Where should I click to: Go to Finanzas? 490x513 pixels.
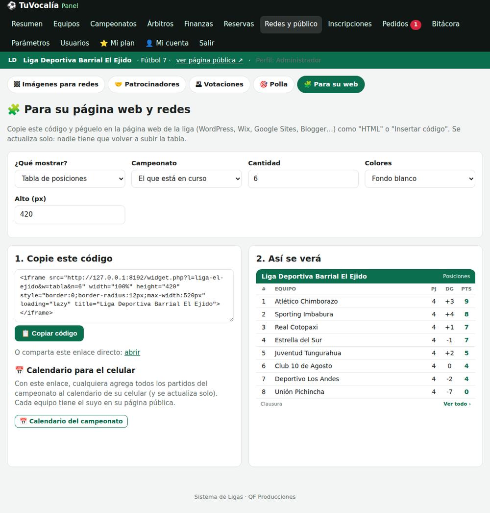198,24
